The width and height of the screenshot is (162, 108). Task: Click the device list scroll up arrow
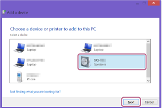[148, 41]
